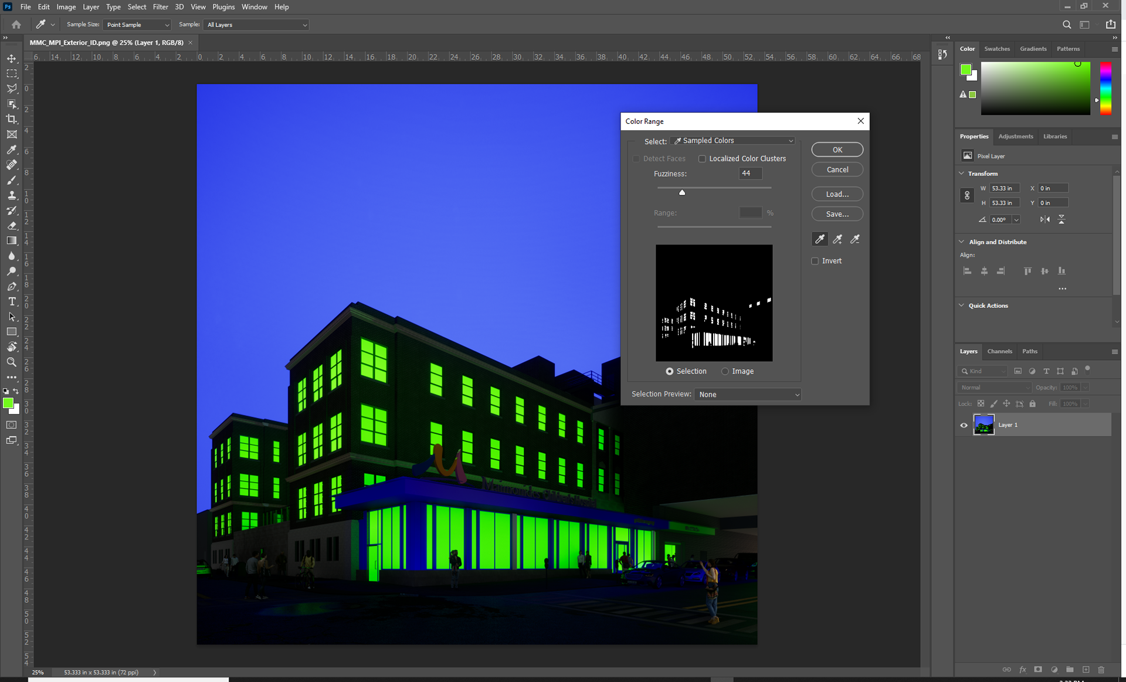Select the Eraser tool
This screenshot has width=1126, height=682.
[x=12, y=226]
